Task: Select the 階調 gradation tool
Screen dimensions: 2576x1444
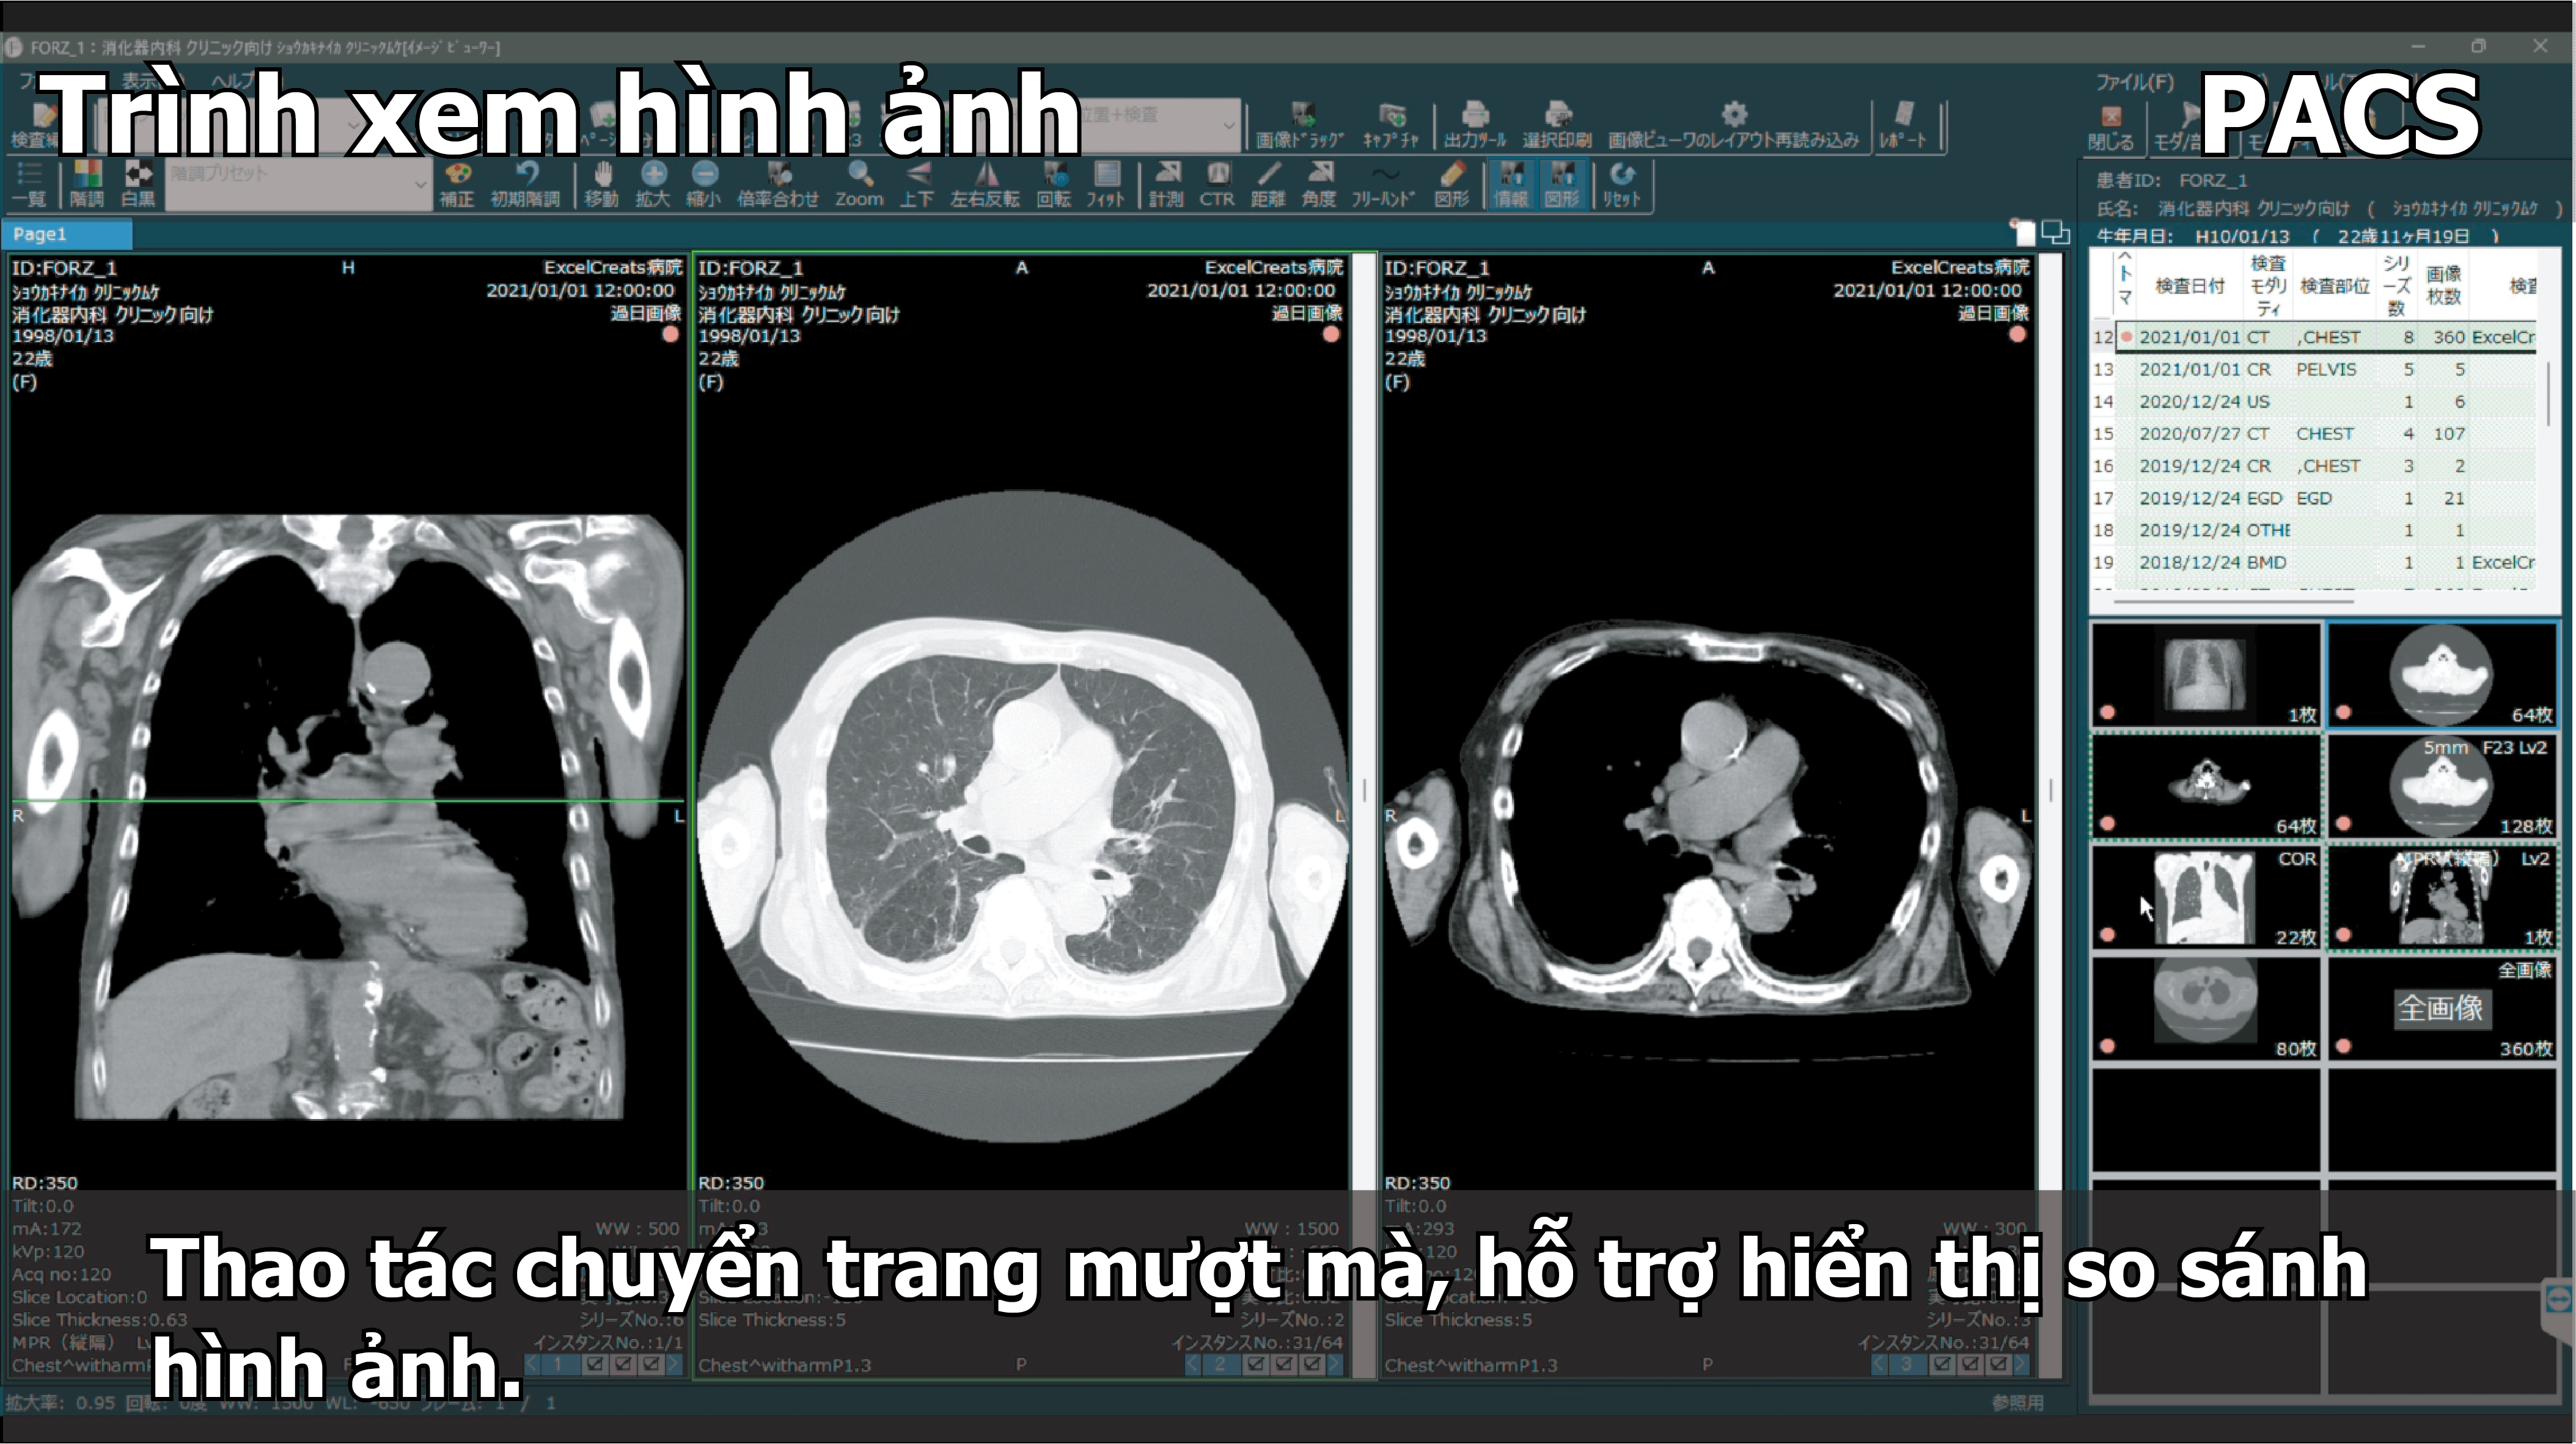Action: pyautogui.click(x=87, y=184)
